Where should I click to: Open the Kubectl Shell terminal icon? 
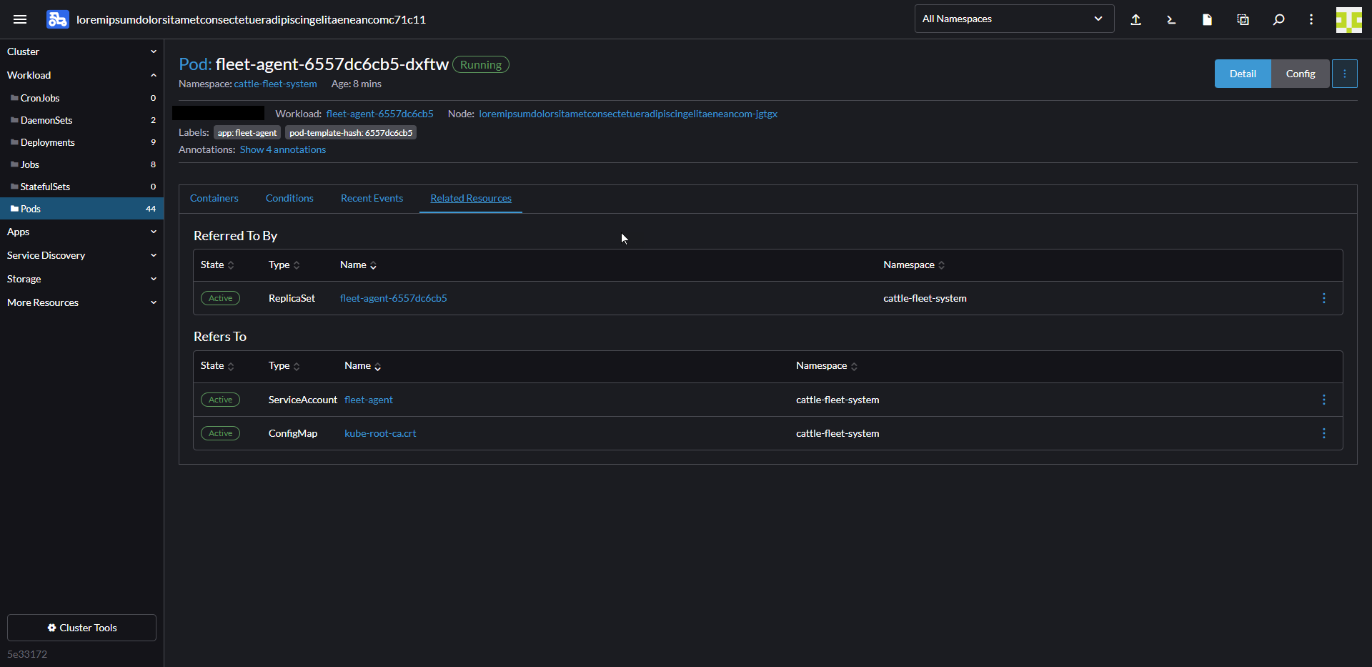tap(1171, 19)
